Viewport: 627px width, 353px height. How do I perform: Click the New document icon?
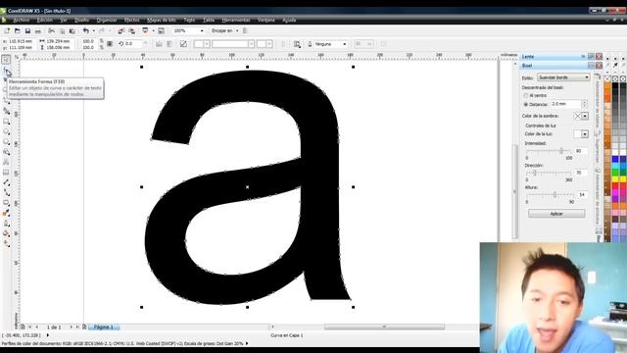tap(7, 30)
